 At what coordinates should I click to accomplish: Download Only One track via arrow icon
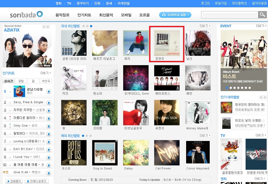pyautogui.click(x=49, y=126)
